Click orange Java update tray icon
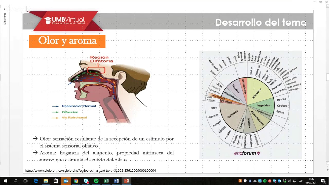329x185 pixels. point(240,181)
